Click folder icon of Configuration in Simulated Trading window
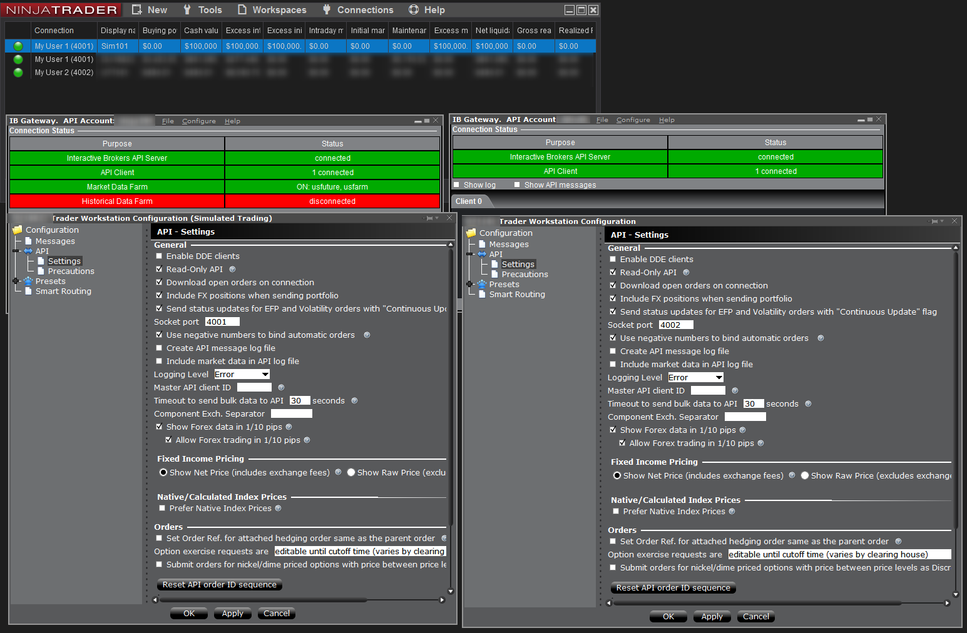Image resolution: width=967 pixels, height=633 pixels. pyautogui.click(x=18, y=230)
